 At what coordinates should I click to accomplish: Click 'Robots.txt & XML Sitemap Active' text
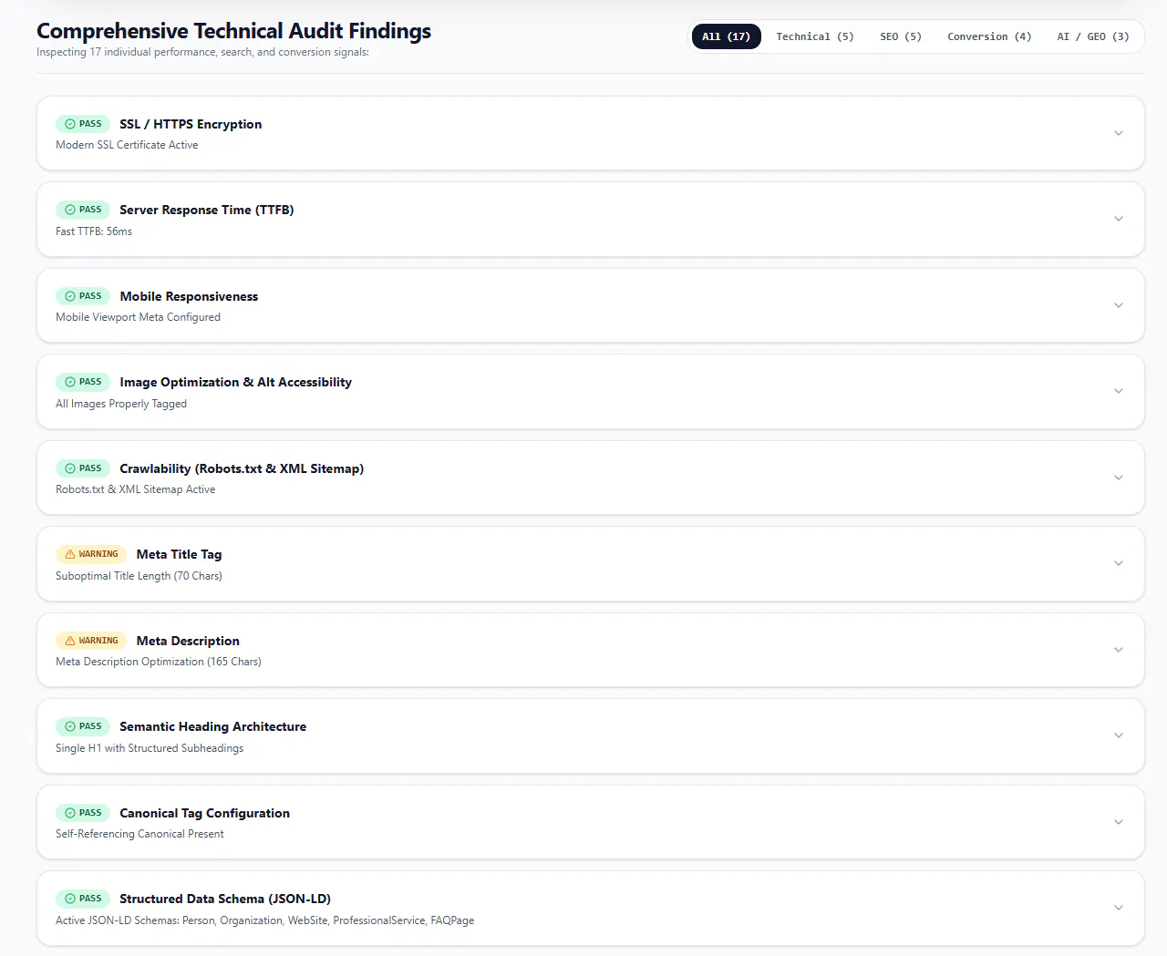pyautogui.click(x=135, y=489)
